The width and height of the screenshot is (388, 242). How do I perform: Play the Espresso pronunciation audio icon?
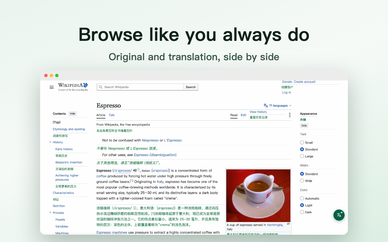(x=135, y=170)
